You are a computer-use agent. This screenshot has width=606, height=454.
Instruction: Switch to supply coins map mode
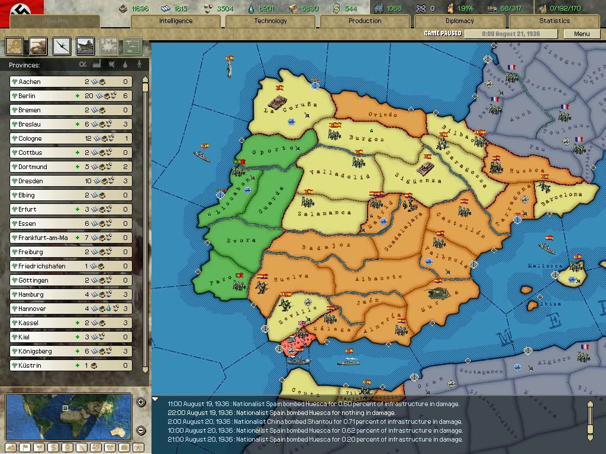click(67, 447)
